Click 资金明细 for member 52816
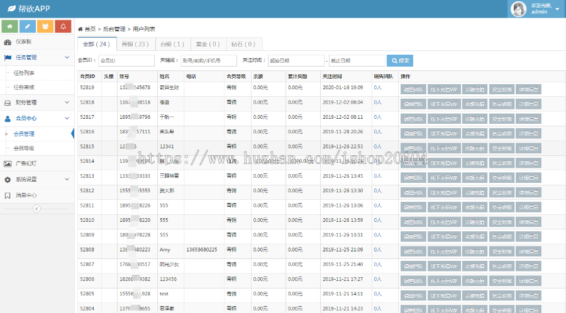Screen dimensions: 566x313 [502, 133]
